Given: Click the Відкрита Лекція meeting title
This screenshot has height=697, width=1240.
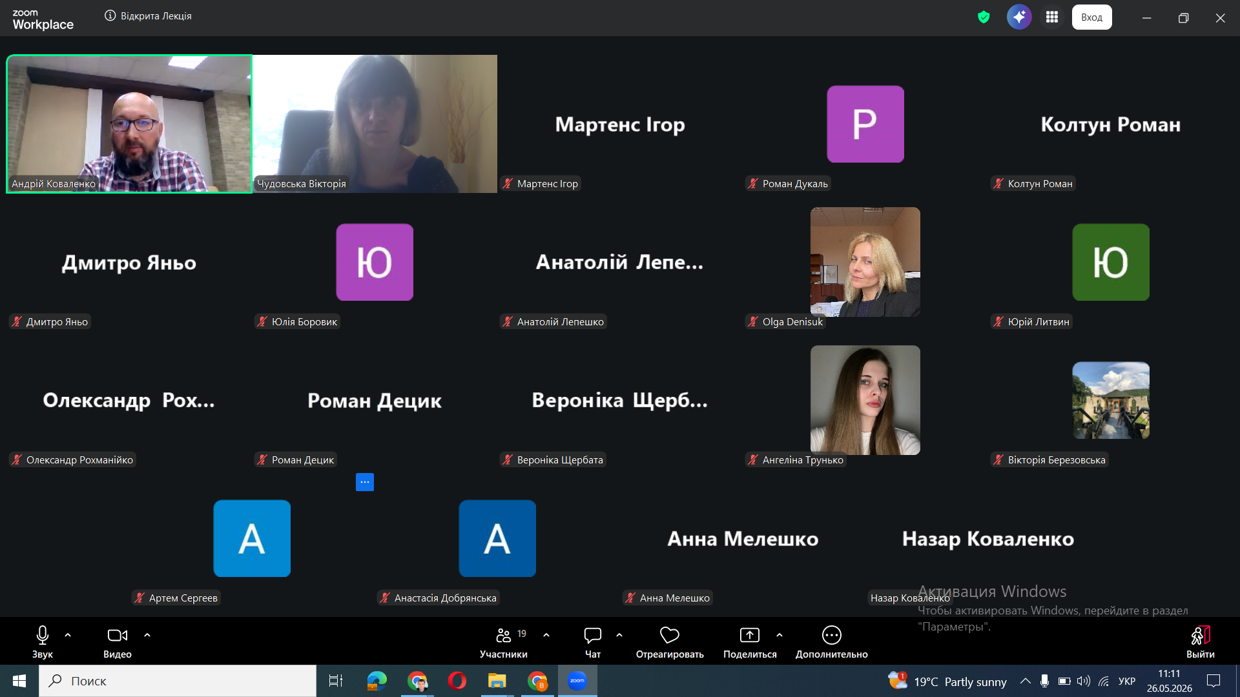Looking at the screenshot, I should click(x=156, y=16).
